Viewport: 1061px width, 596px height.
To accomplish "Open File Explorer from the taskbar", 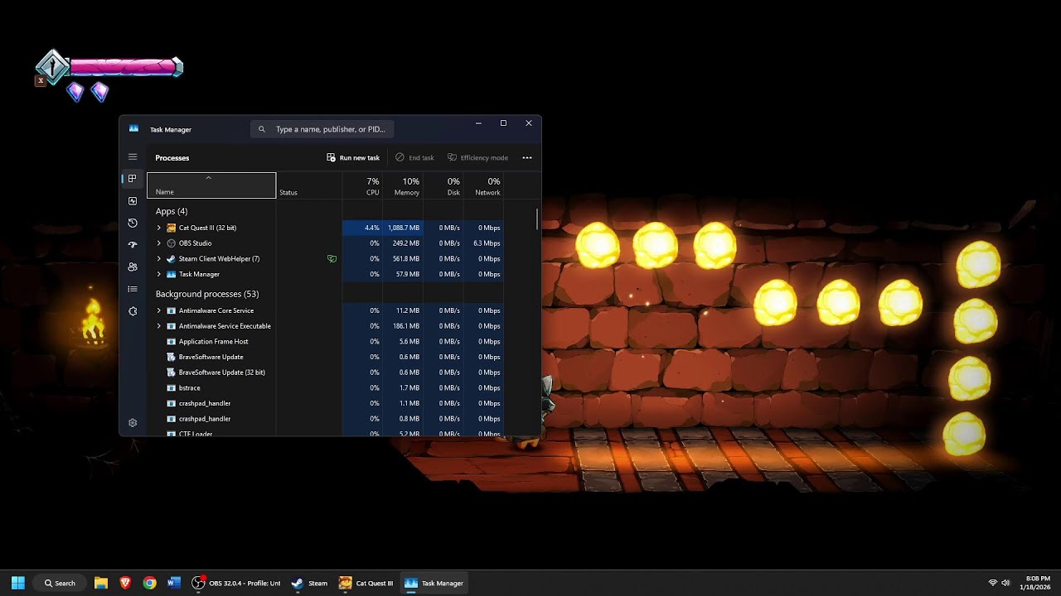I will (x=101, y=583).
